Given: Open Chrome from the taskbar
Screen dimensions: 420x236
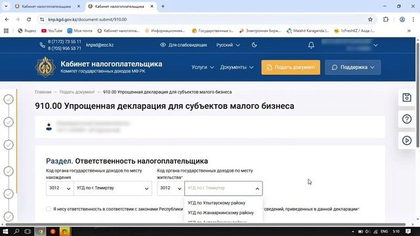Looking at the screenshot, I should point(40,231).
